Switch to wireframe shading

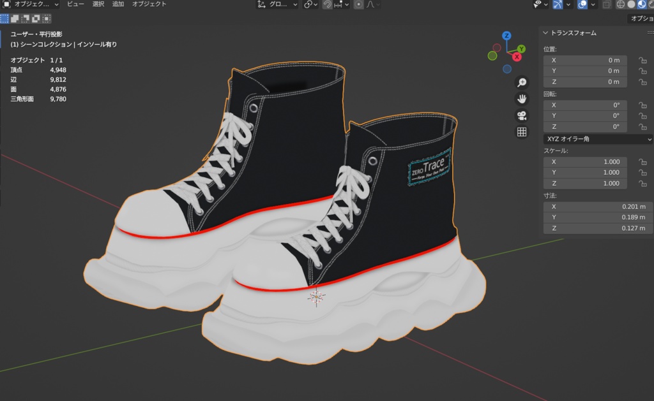pyautogui.click(x=621, y=4)
